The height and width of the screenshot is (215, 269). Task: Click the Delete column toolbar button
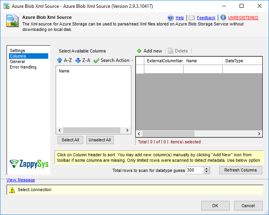point(178,51)
